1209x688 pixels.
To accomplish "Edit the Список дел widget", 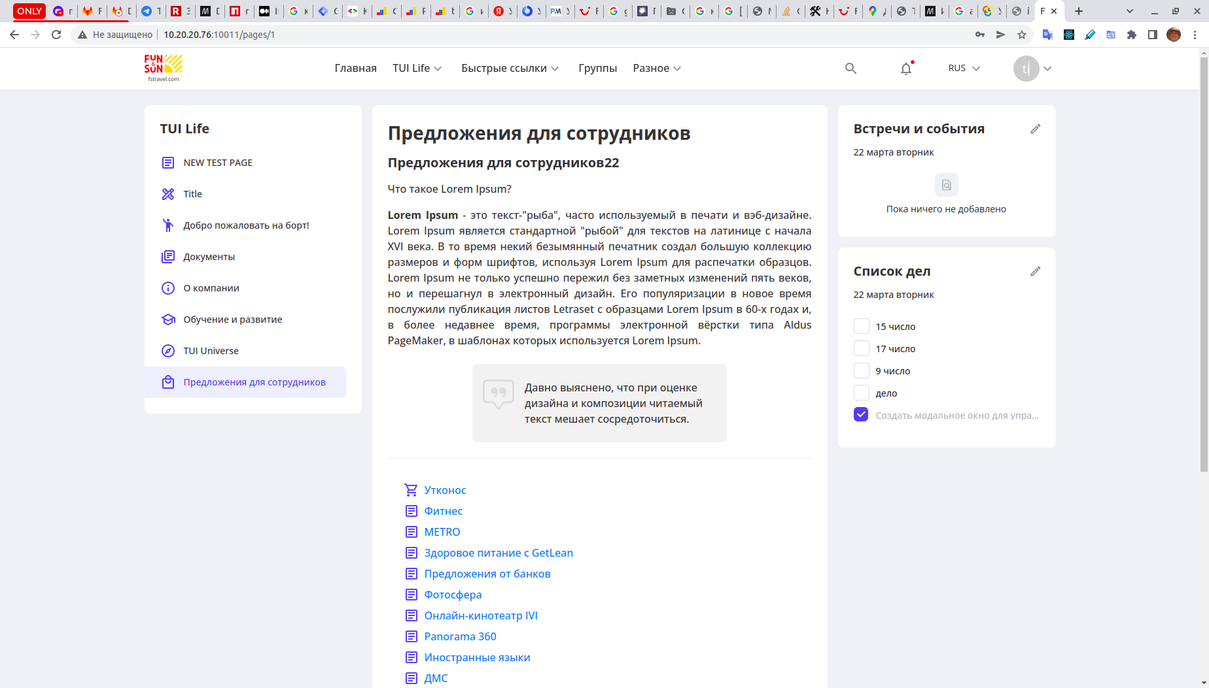I will tap(1035, 271).
